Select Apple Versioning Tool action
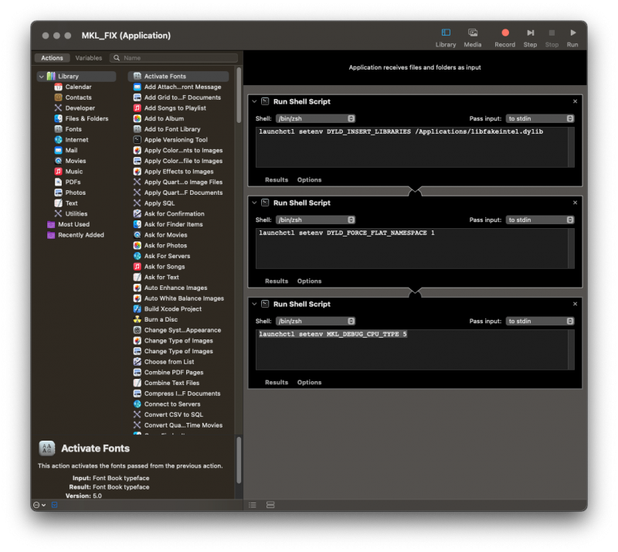This screenshot has height=552, width=618. coord(175,140)
